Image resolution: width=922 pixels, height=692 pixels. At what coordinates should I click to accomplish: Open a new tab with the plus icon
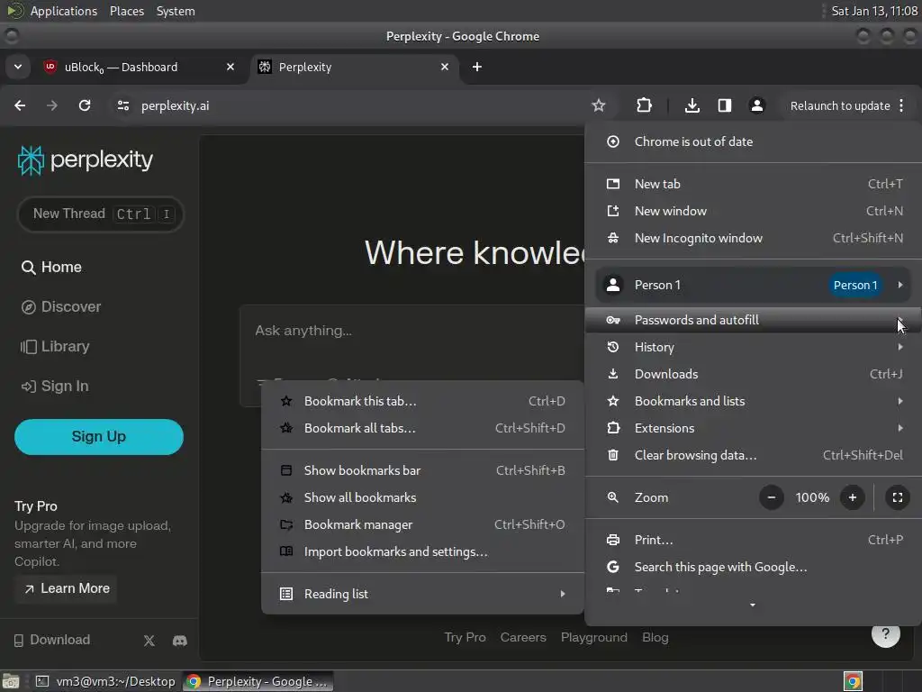(x=477, y=67)
